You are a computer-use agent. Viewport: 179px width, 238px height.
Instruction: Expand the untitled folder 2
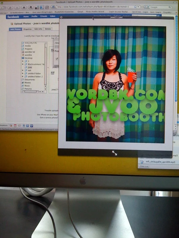click(x=23, y=76)
